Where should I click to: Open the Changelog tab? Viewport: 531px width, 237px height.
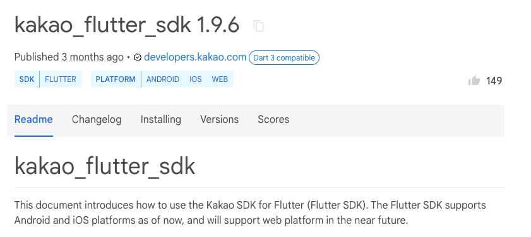pos(97,120)
